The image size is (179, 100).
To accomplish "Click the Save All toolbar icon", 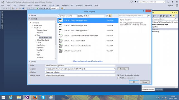I will pyautogui.click(x=23, y=9).
